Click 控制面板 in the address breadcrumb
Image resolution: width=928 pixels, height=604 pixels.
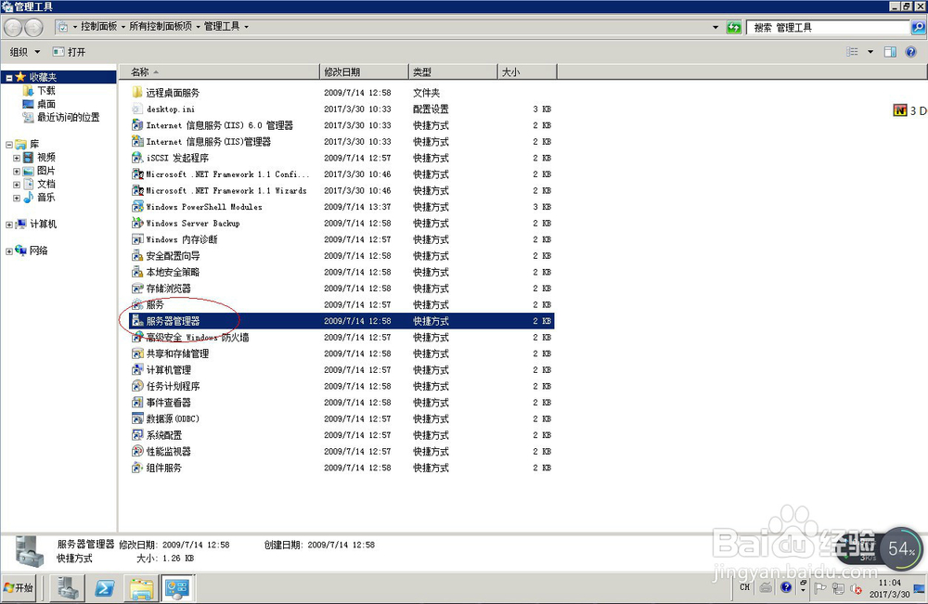tap(99, 26)
